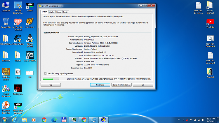Viewport: 219px width, 123px height.
Task: Select the blank-page New Text Document icon
Action: click(x=210, y=58)
